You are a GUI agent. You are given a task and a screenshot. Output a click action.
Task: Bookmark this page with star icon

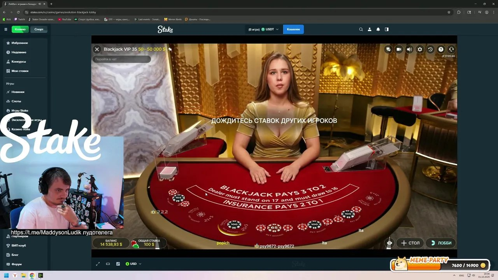449,12
